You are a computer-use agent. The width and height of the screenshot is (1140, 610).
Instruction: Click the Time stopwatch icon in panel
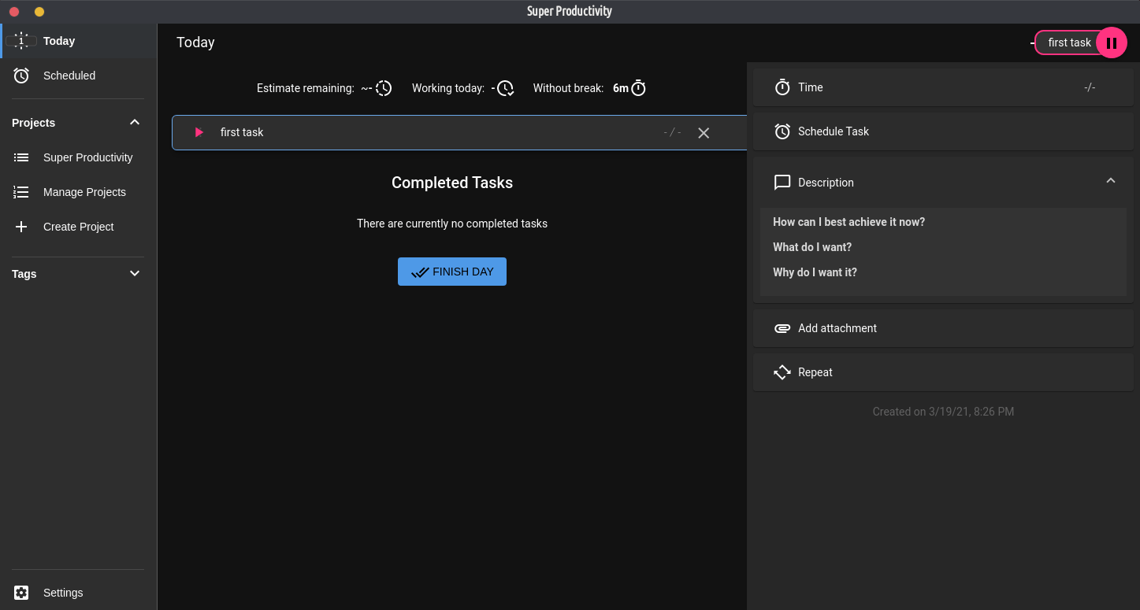click(782, 87)
